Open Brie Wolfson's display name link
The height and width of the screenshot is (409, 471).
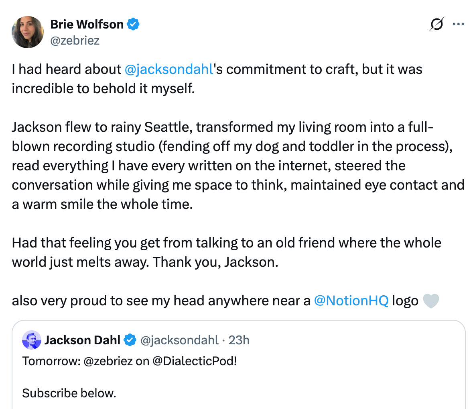[x=87, y=25]
